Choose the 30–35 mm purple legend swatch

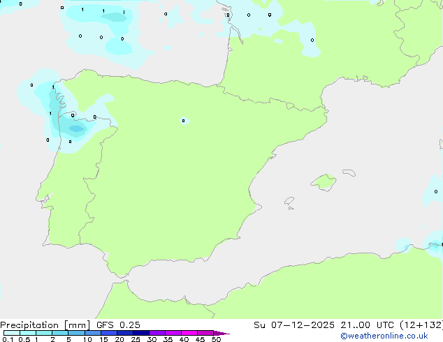pos(157,333)
